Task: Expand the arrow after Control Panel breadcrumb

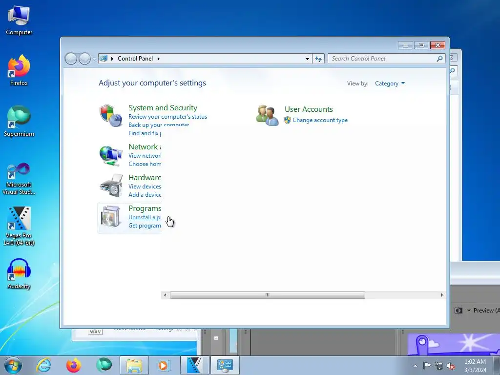Action: [159, 59]
